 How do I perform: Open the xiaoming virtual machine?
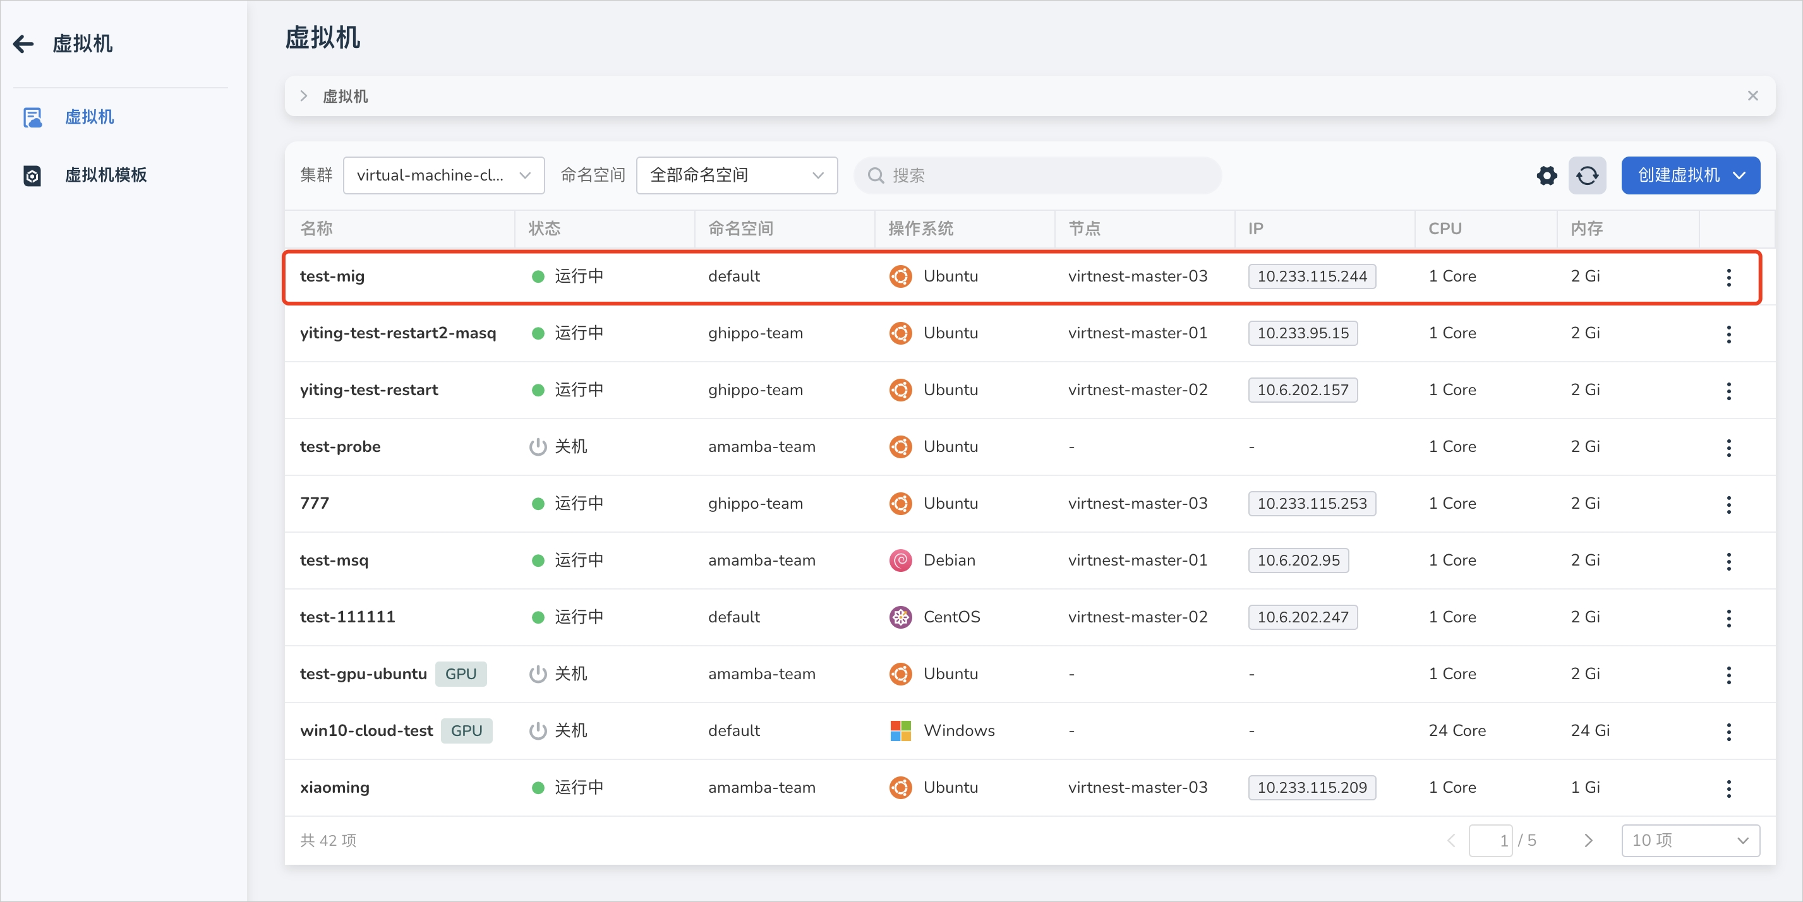coord(335,787)
